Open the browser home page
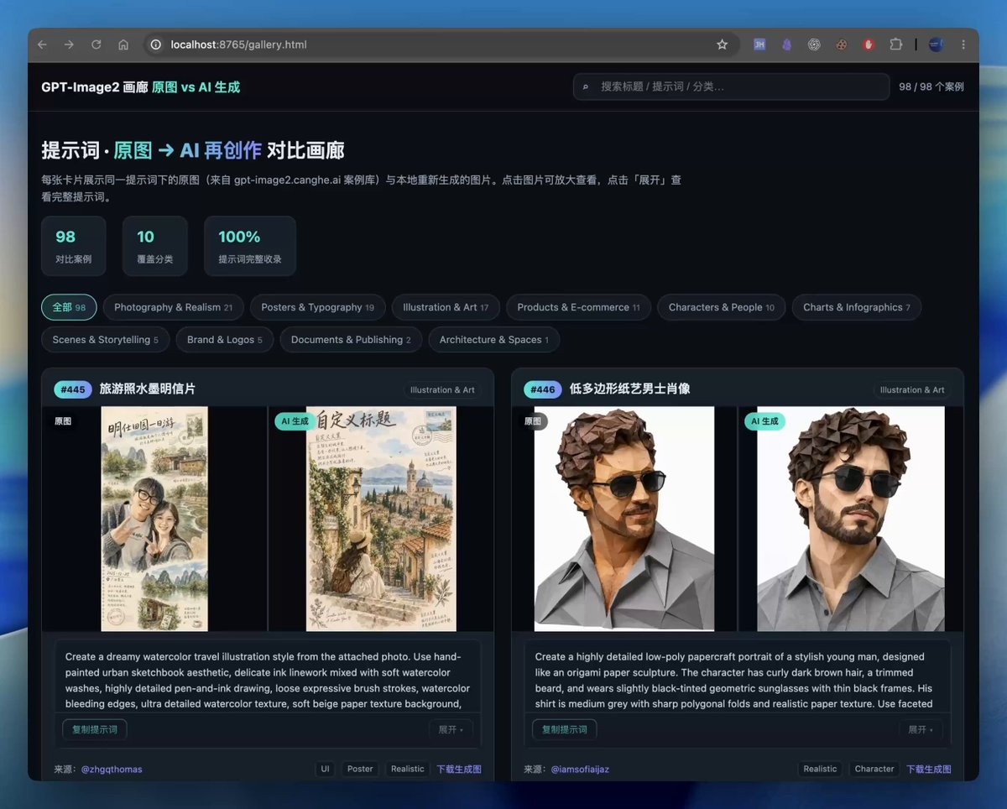The image size is (1007, 809). (x=123, y=44)
